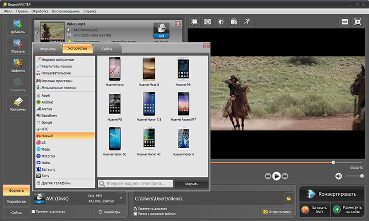Image resolution: width=369 pixels, height=221 pixels.
Task: Mute the sound with the speaker icon
Action: click(338, 176)
